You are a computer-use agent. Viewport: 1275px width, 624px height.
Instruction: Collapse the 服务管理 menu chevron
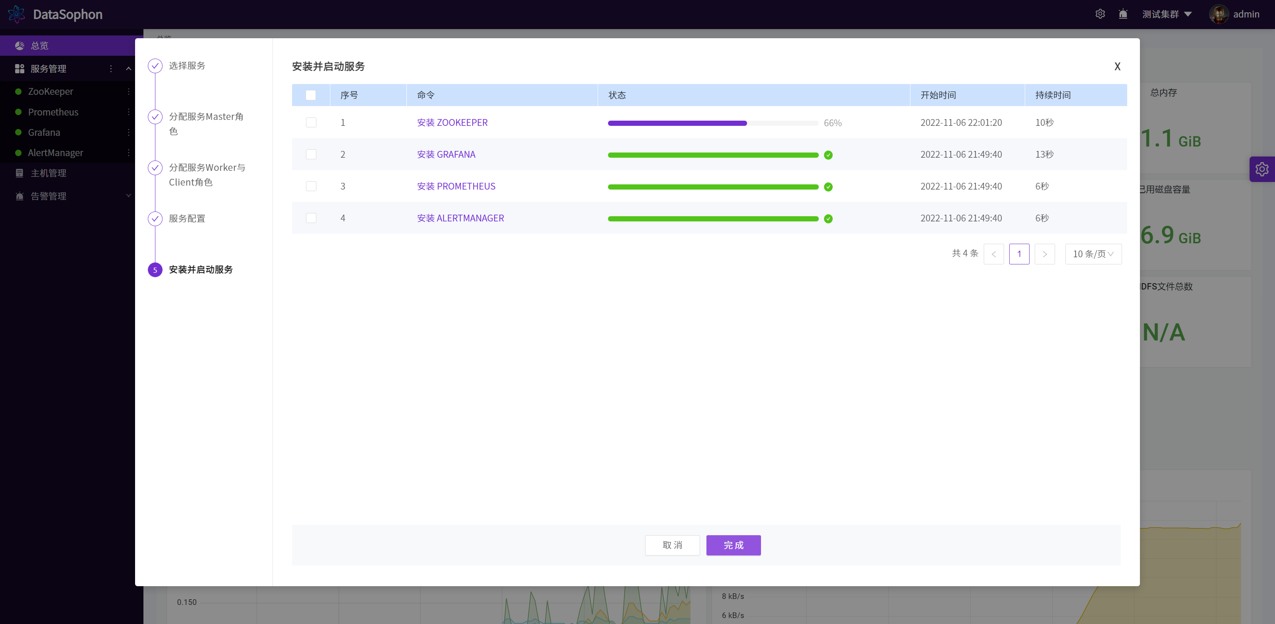tap(129, 68)
